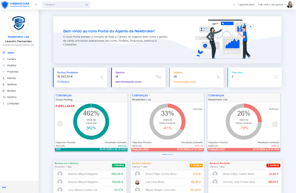Toggle the hamburger sidebar menu

(36, 5)
